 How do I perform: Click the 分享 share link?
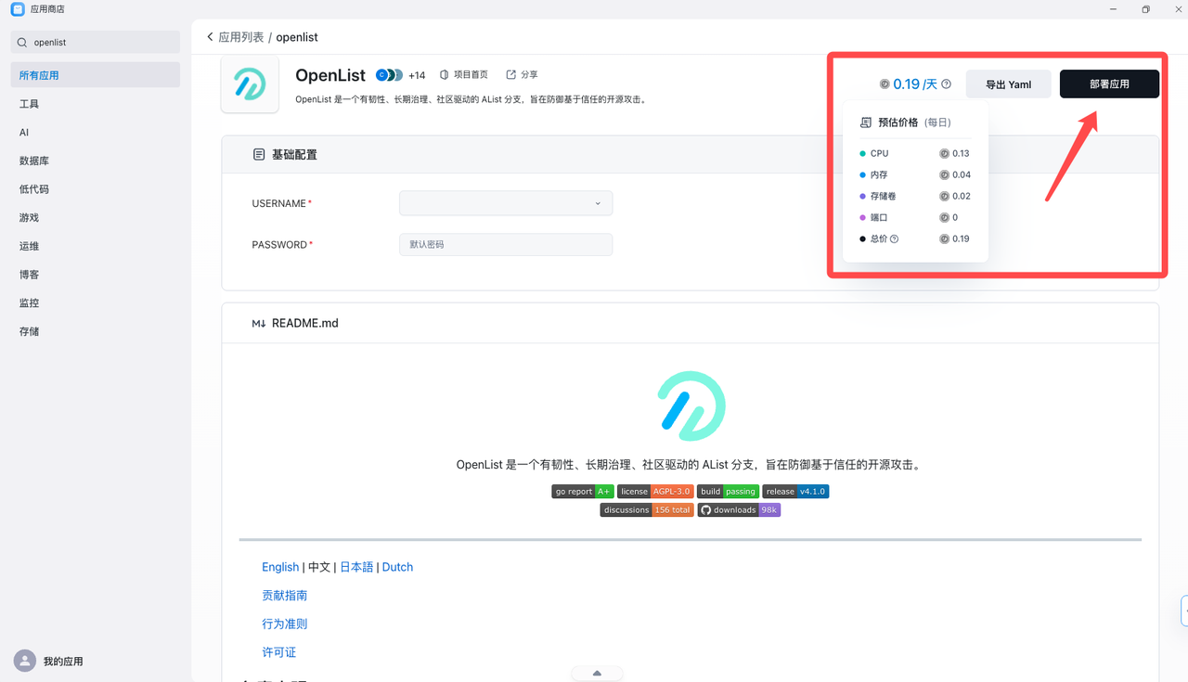coord(522,75)
